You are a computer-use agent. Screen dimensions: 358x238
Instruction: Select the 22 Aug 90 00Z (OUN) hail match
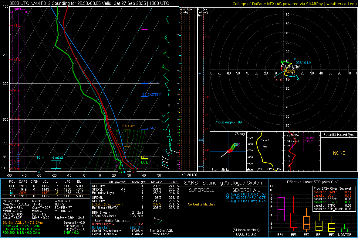click(246, 194)
